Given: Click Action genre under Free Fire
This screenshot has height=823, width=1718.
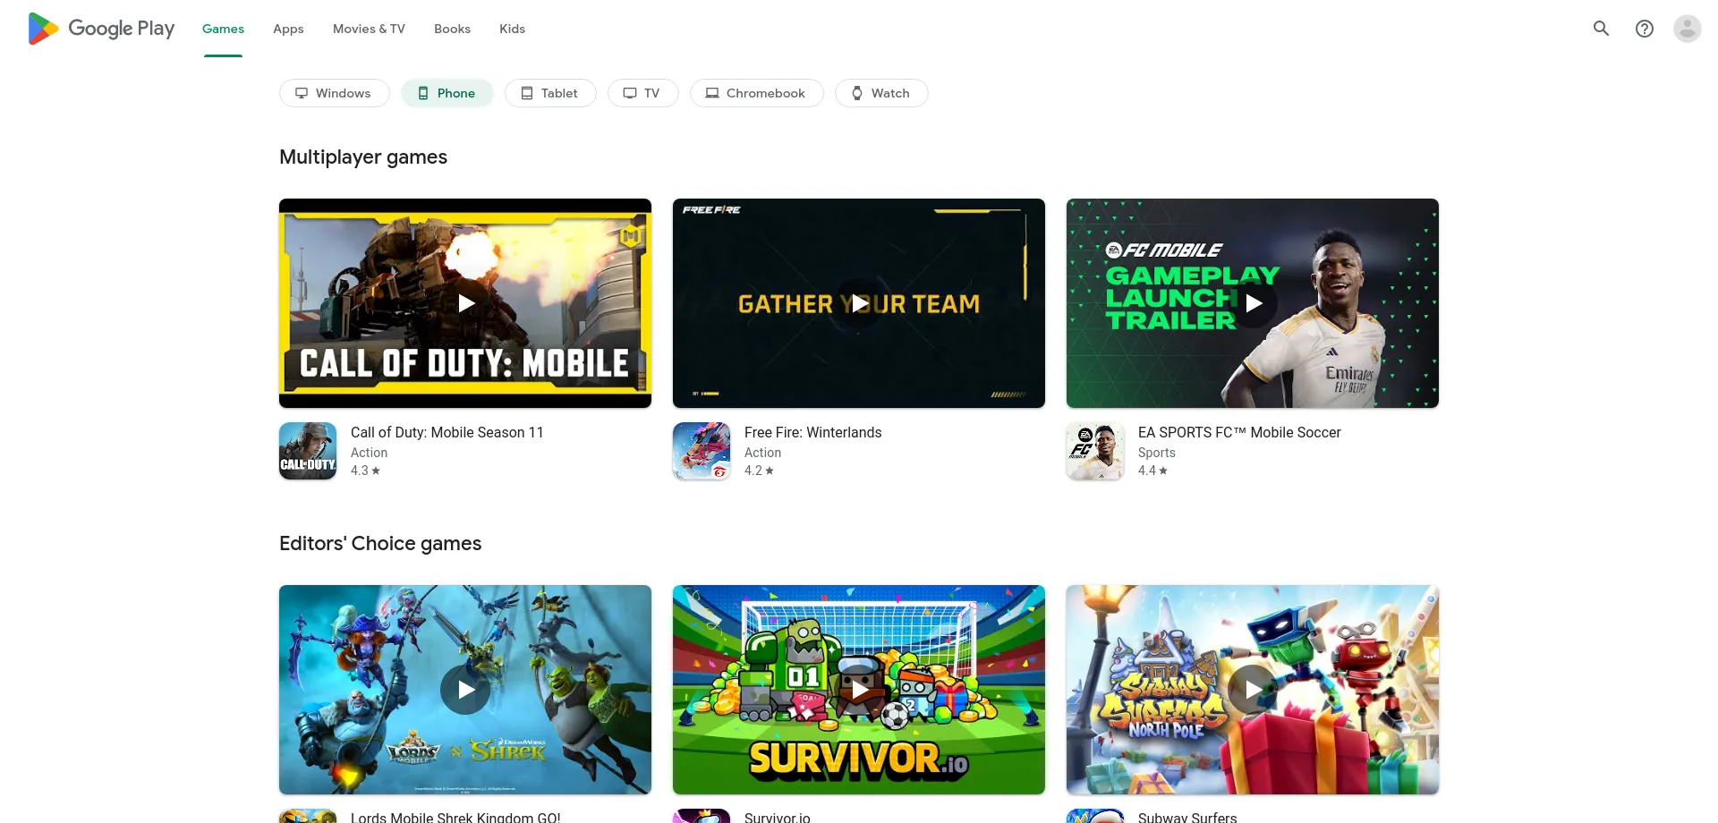Looking at the screenshot, I should [x=762, y=453].
